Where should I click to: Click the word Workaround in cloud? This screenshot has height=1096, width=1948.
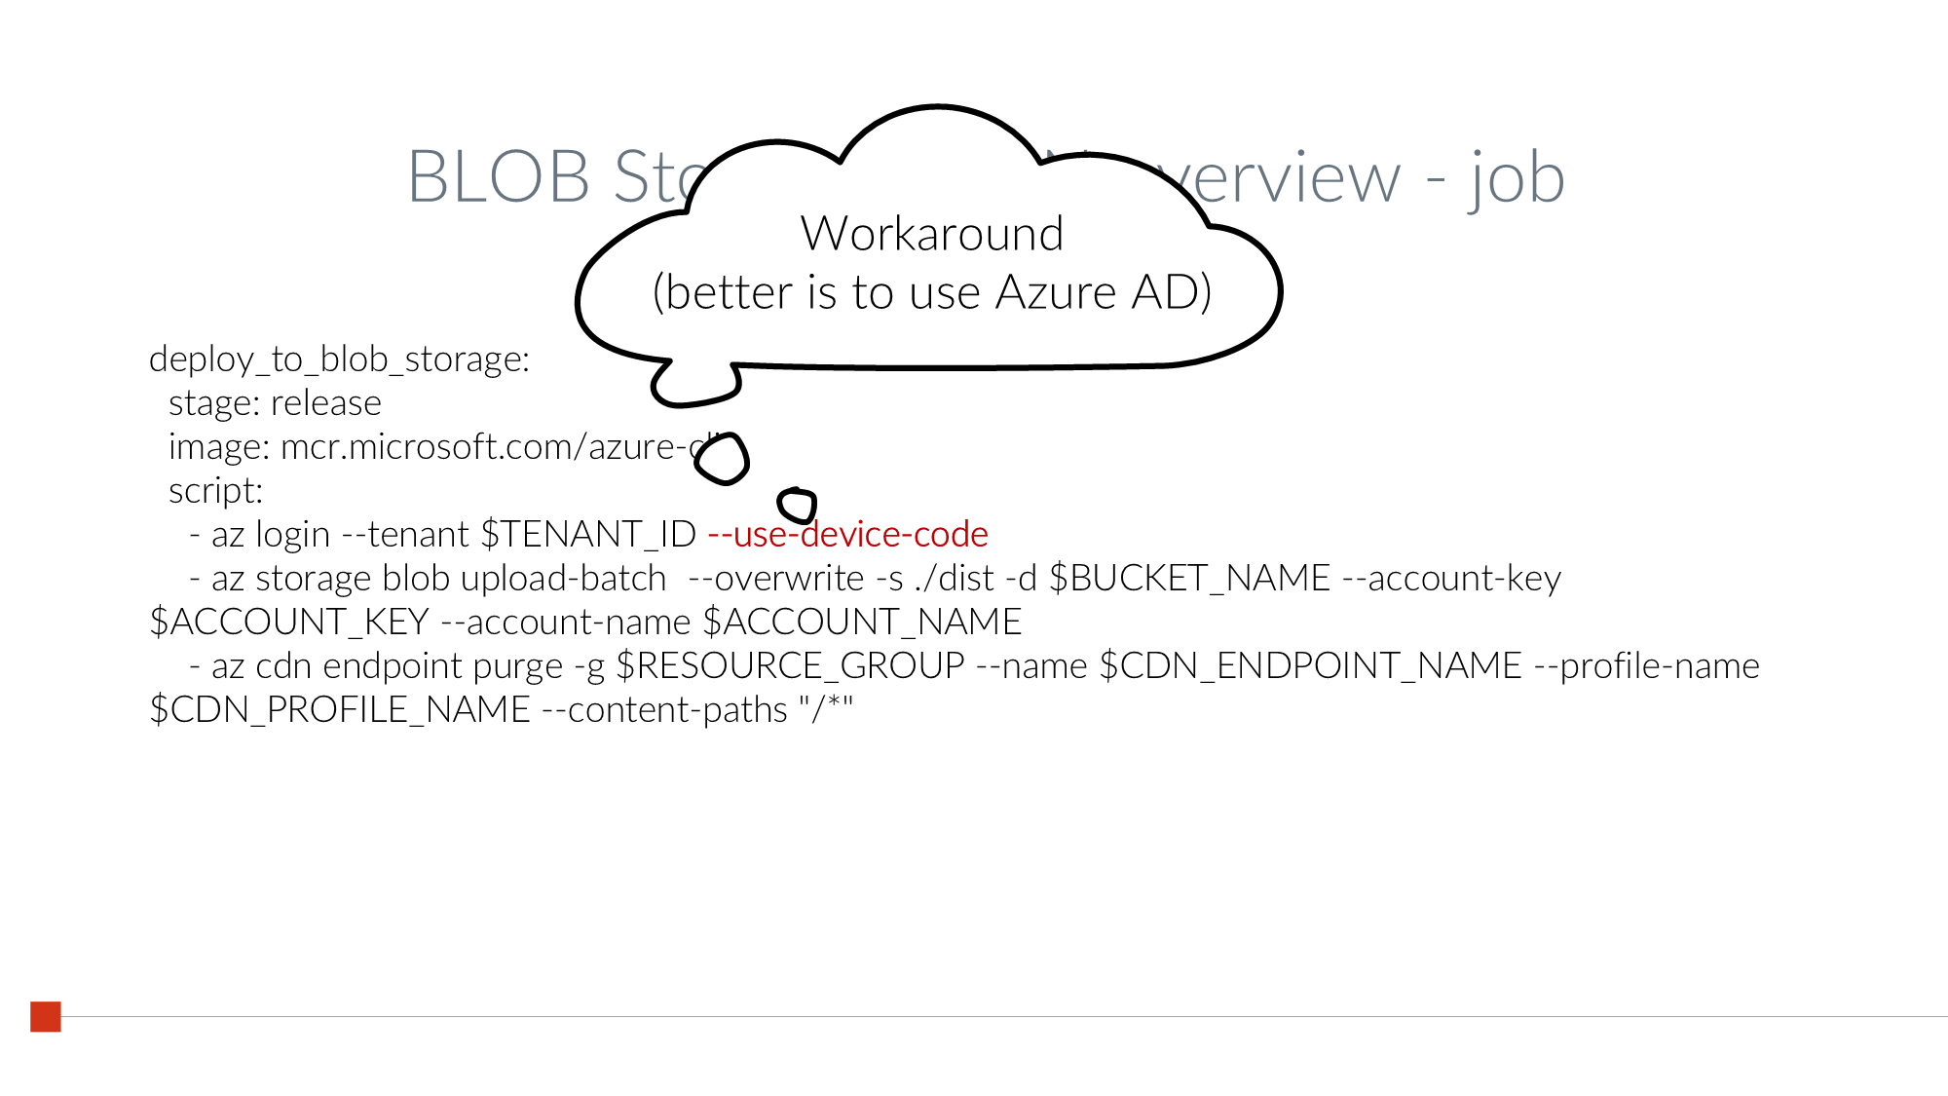tap(931, 234)
